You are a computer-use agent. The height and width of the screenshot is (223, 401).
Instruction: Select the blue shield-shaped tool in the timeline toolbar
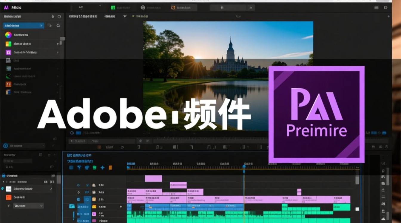(87, 168)
